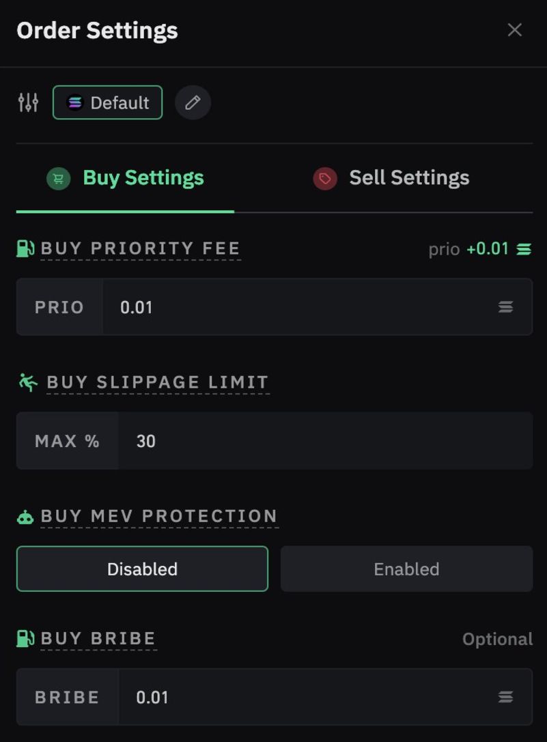Click the robot MEV protection icon
547x742 pixels.
pyautogui.click(x=25, y=517)
